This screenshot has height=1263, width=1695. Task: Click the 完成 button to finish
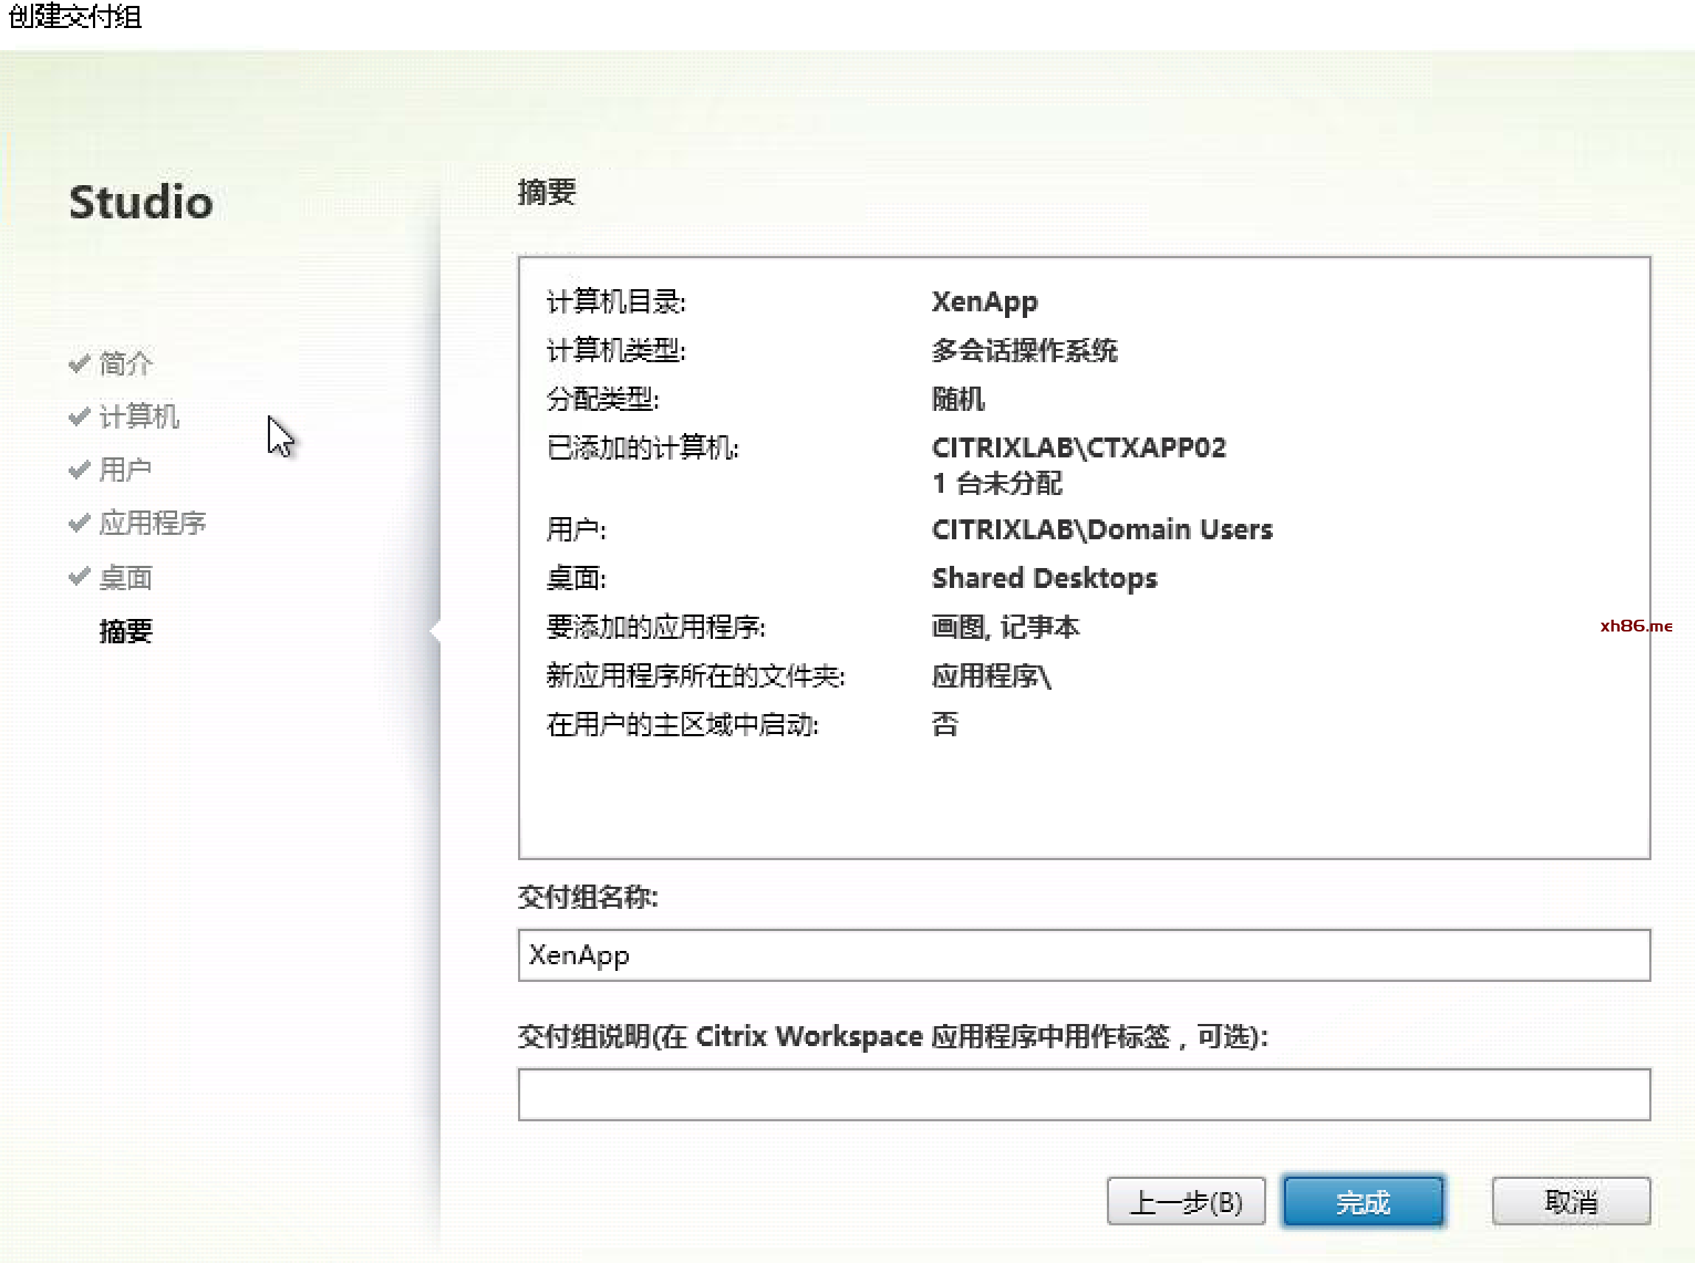point(1363,1203)
